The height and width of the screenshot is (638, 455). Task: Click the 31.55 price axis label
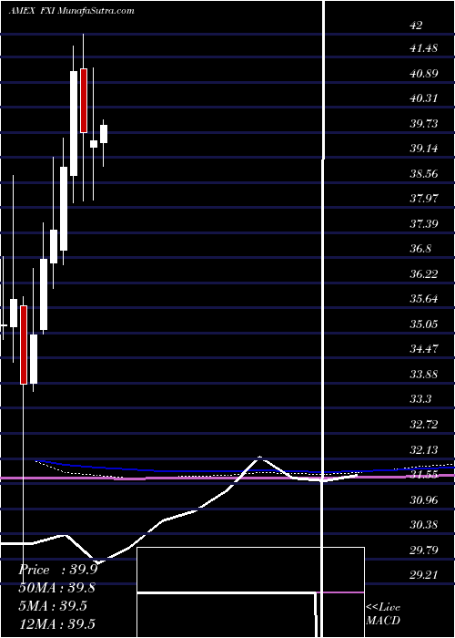coord(423,475)
